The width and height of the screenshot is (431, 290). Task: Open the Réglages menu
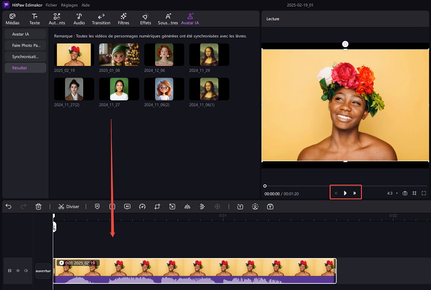69,5
